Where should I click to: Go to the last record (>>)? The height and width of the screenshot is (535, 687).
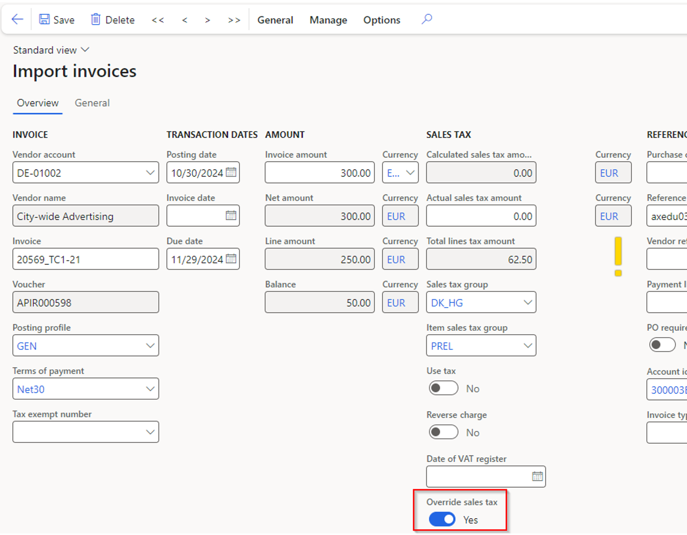[234, 20]
